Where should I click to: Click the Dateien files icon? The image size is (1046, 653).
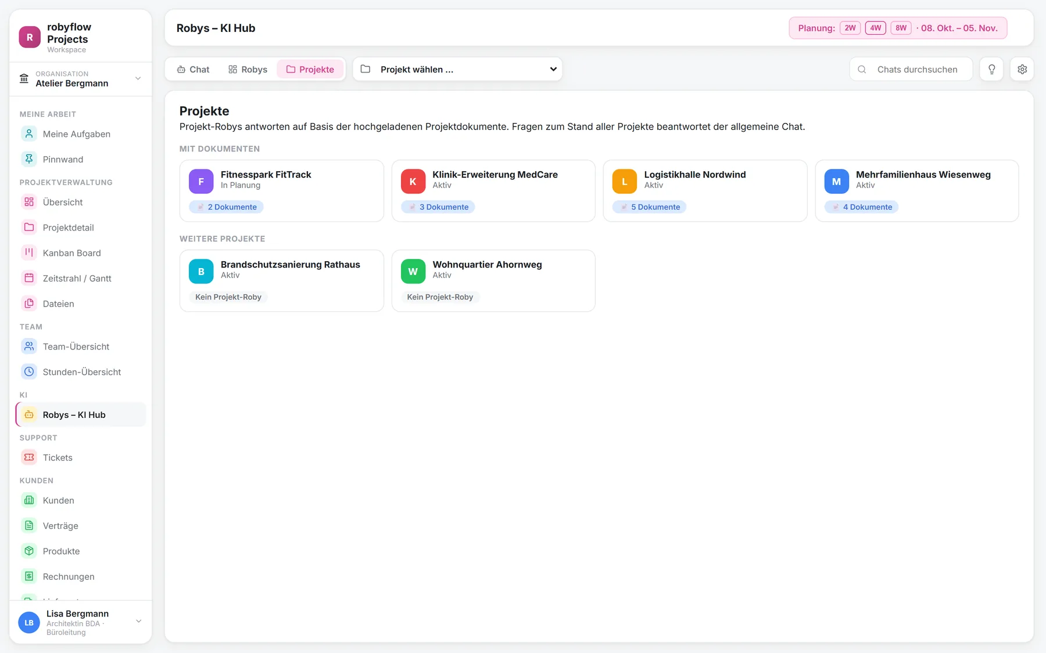point(29,304)
